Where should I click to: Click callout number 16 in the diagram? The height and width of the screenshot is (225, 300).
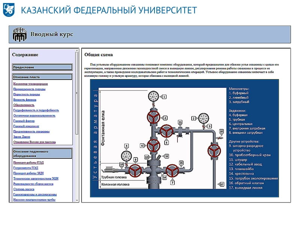click(181, 163)
